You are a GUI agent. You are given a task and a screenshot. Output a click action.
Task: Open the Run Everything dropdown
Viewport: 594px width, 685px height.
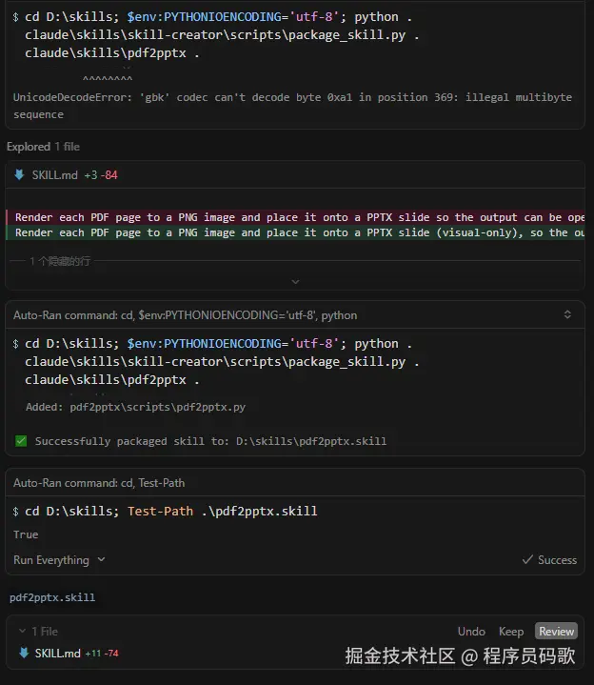coord(59,560)
